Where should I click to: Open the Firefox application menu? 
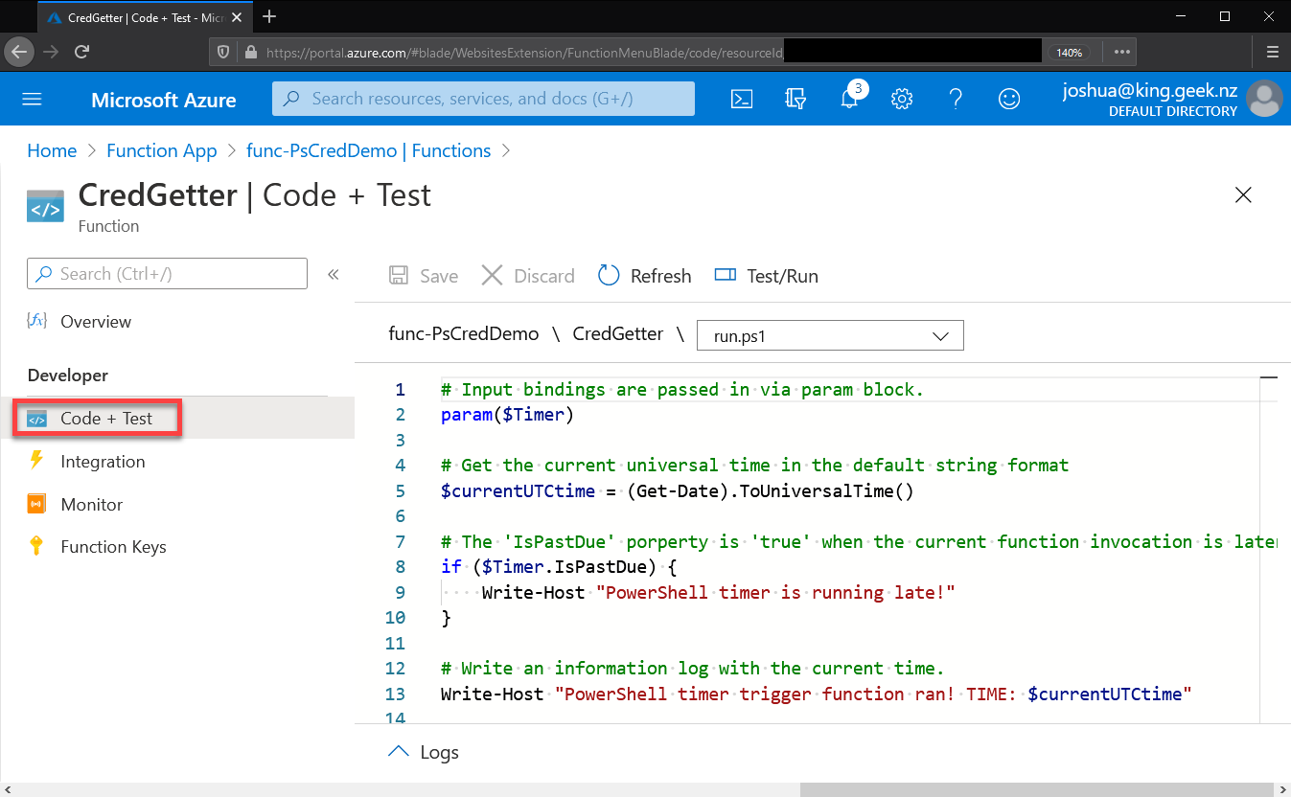tap(1272, 52)
